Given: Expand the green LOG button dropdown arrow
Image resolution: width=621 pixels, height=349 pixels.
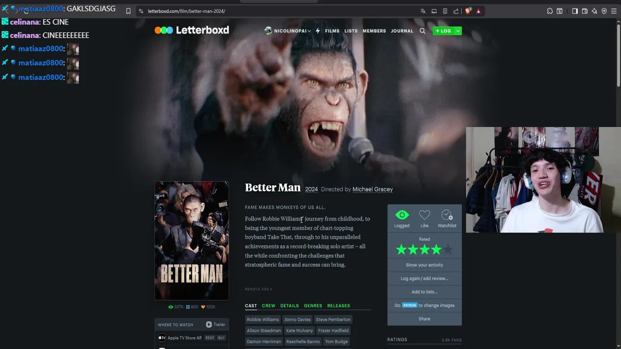Looking at the screenshot, I should [458, 31].
